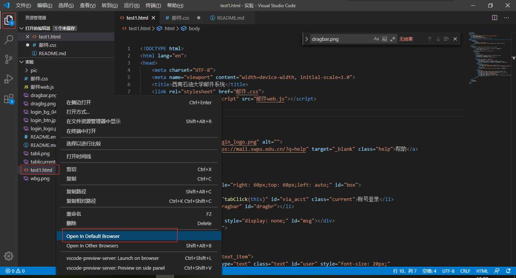Select vscode-preview-server: Launch on browser

pos(139,258)
